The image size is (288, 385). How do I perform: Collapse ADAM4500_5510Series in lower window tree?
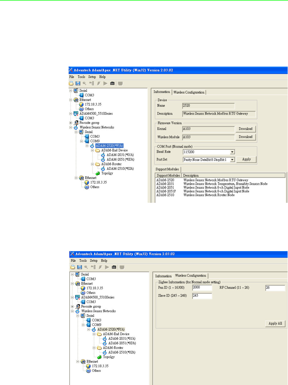coord(72,297)
